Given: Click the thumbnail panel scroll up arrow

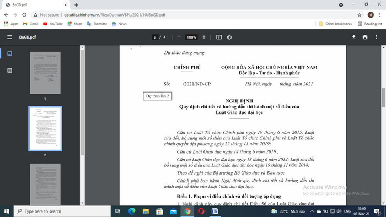Looking at the screenshot, I should [83, 47].
